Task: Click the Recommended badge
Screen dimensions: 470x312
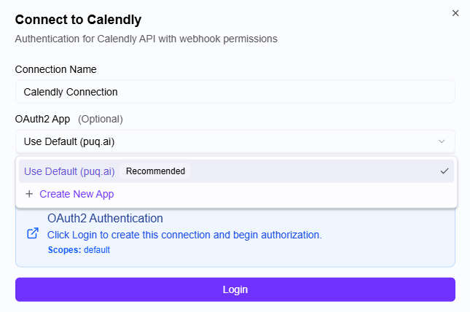Action: point(155,171)
